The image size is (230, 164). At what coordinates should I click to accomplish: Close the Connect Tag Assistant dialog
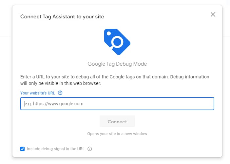[x=213, y=14]
